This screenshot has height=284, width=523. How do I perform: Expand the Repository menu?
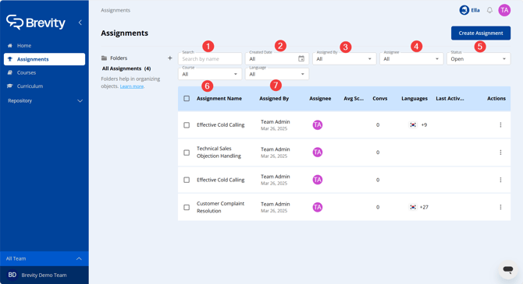pos(44,101)
